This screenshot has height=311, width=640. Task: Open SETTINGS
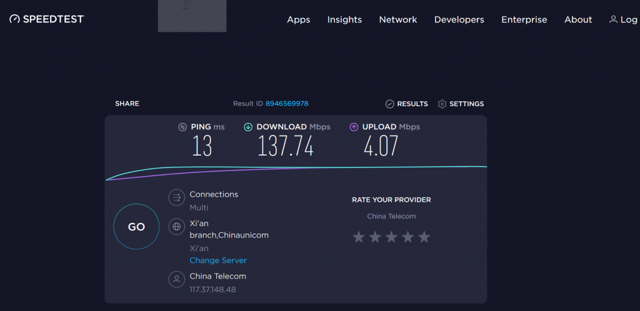coord(466,104)
